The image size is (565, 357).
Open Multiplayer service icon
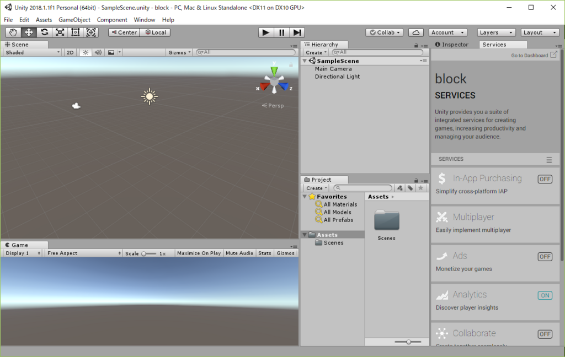[x=442, y=217]
